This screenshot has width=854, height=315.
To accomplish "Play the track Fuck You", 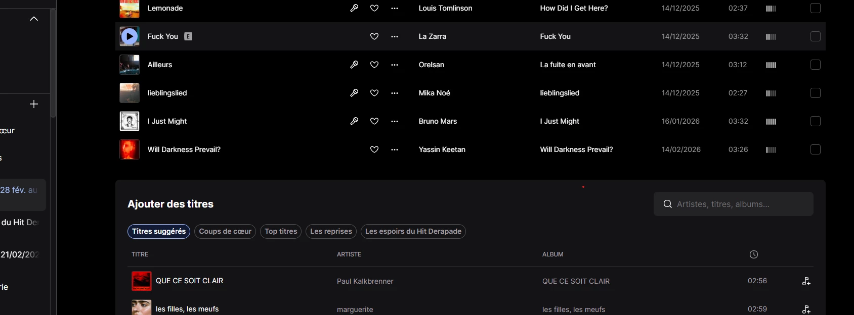I will click(130, 36).
